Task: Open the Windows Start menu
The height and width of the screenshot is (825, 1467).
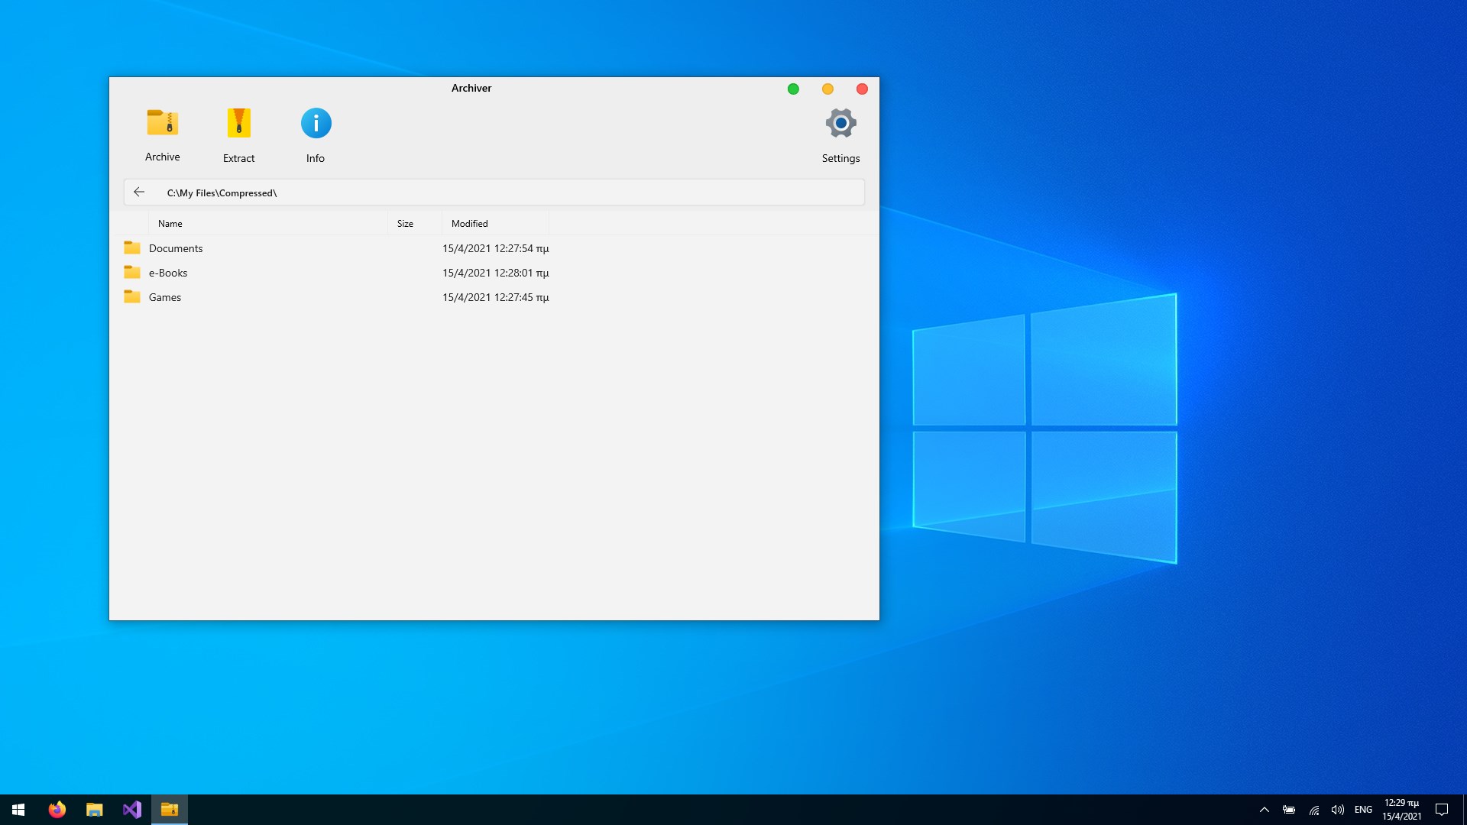Action: point(18,810)
